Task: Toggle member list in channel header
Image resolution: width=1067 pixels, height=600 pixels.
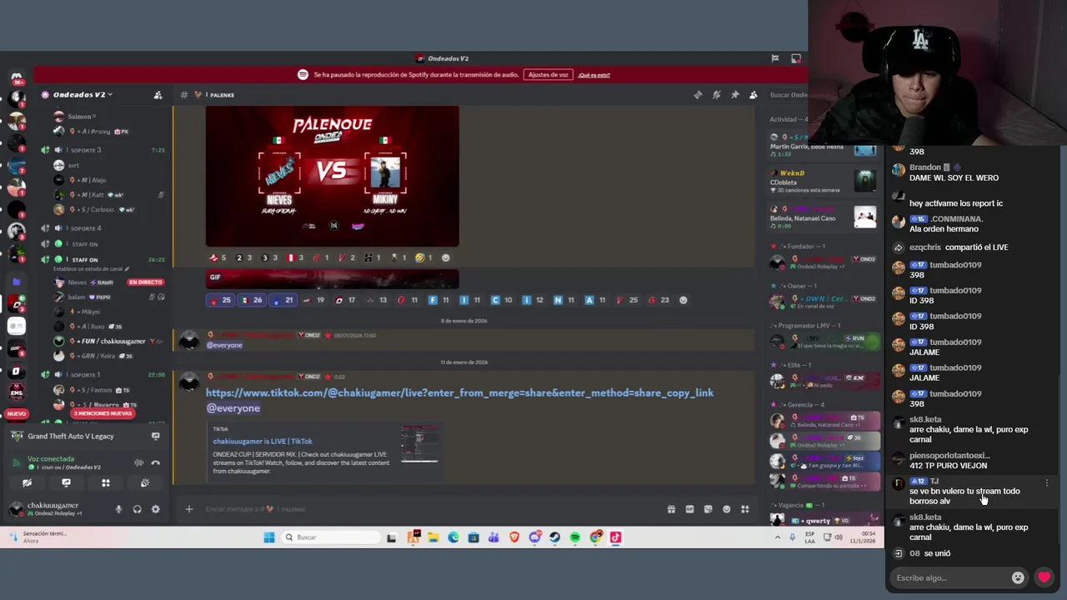Action: (x=753, y=95)
